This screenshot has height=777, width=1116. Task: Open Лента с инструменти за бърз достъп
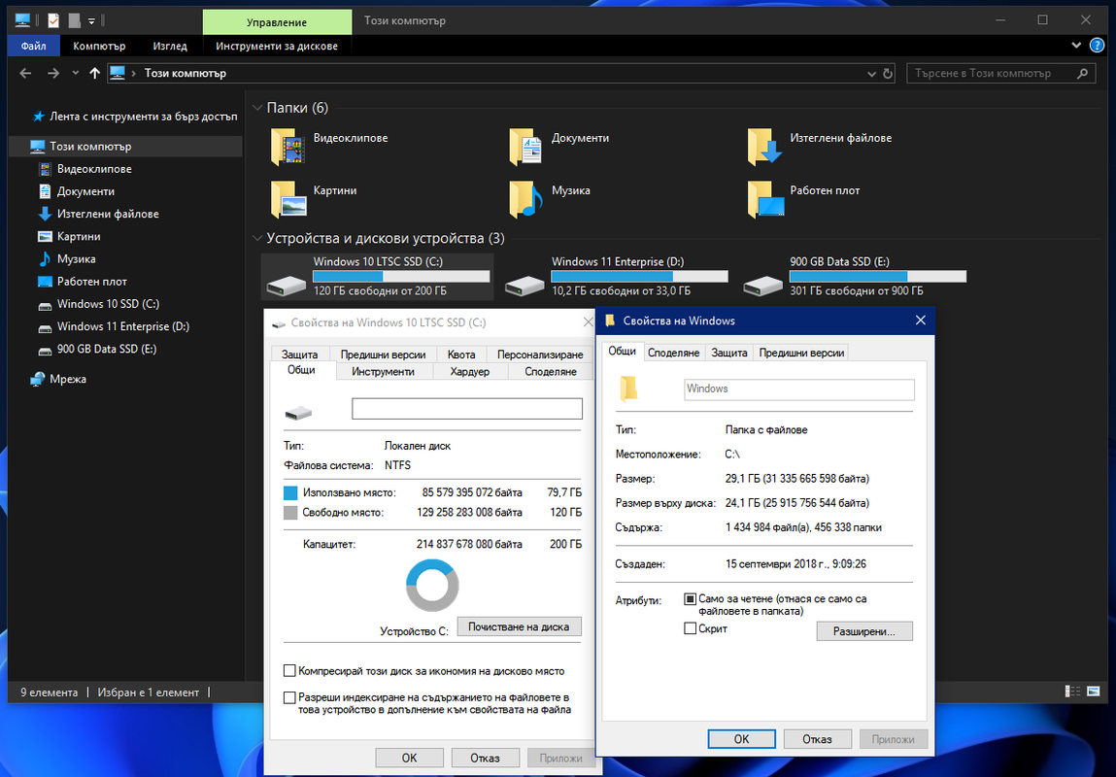click(x=143, y=116)
